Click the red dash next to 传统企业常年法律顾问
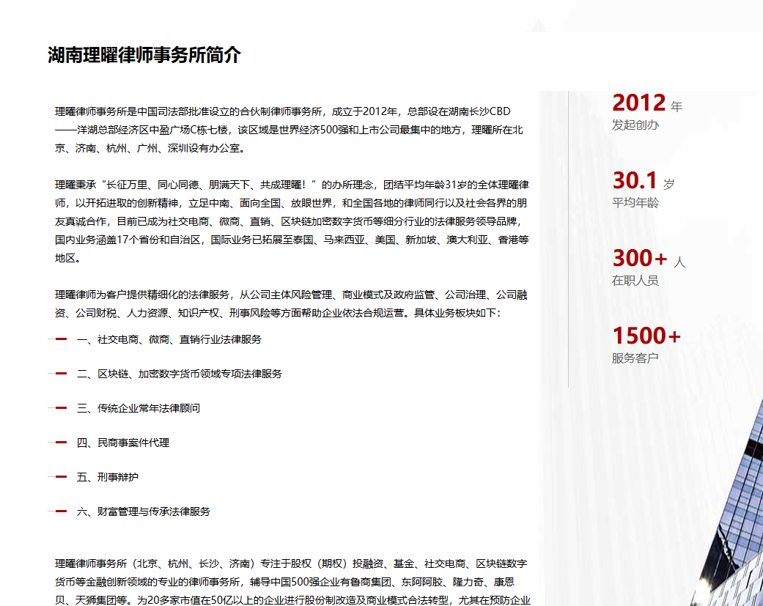Image resolution: width=763 pixels, height=606 pixels. click(61, 408)
